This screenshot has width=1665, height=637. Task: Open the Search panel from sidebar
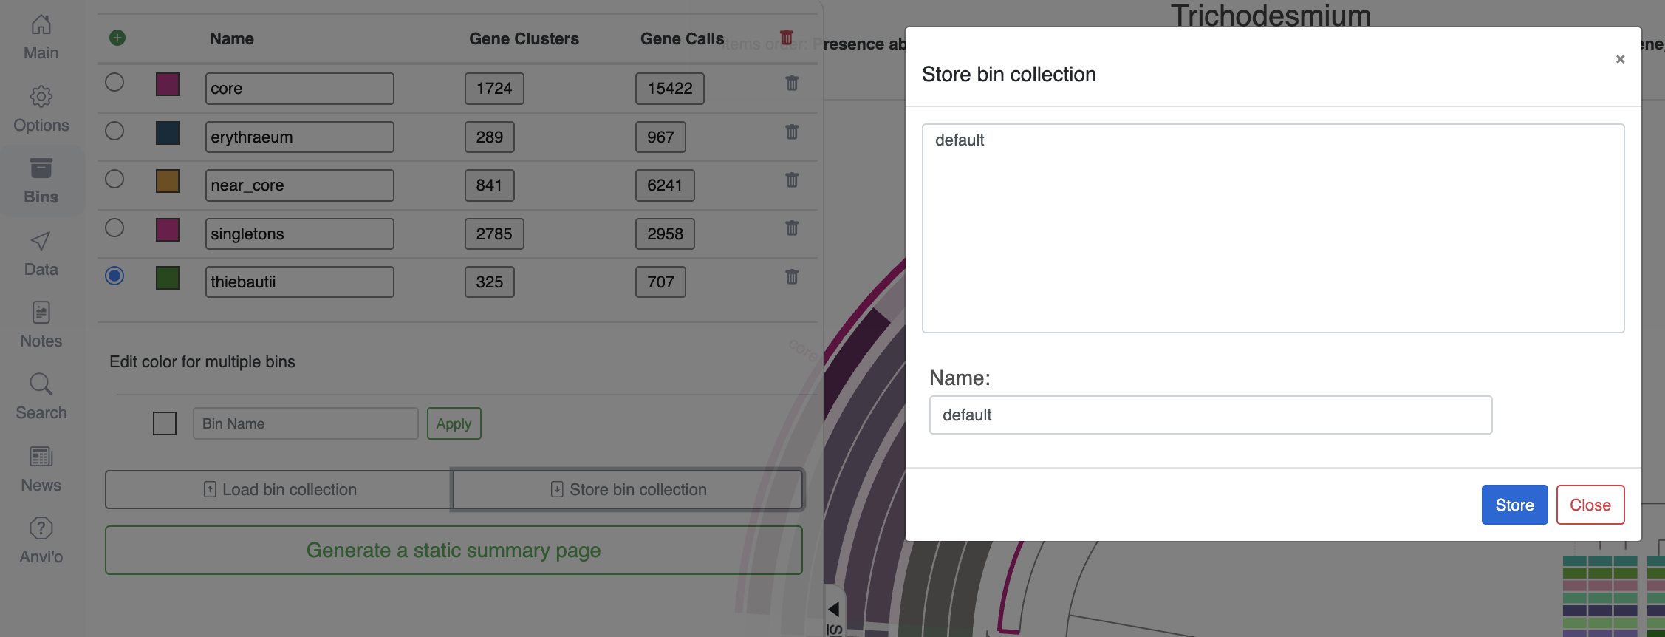click(41, 397)
